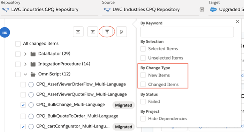
Task: Select the CPQ_BulkChange_Multi-Language item text
Action: [x=70, y=104]
